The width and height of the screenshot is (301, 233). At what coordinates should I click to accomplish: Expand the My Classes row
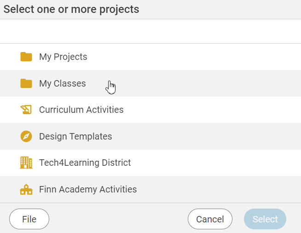(x=150, y=84)
